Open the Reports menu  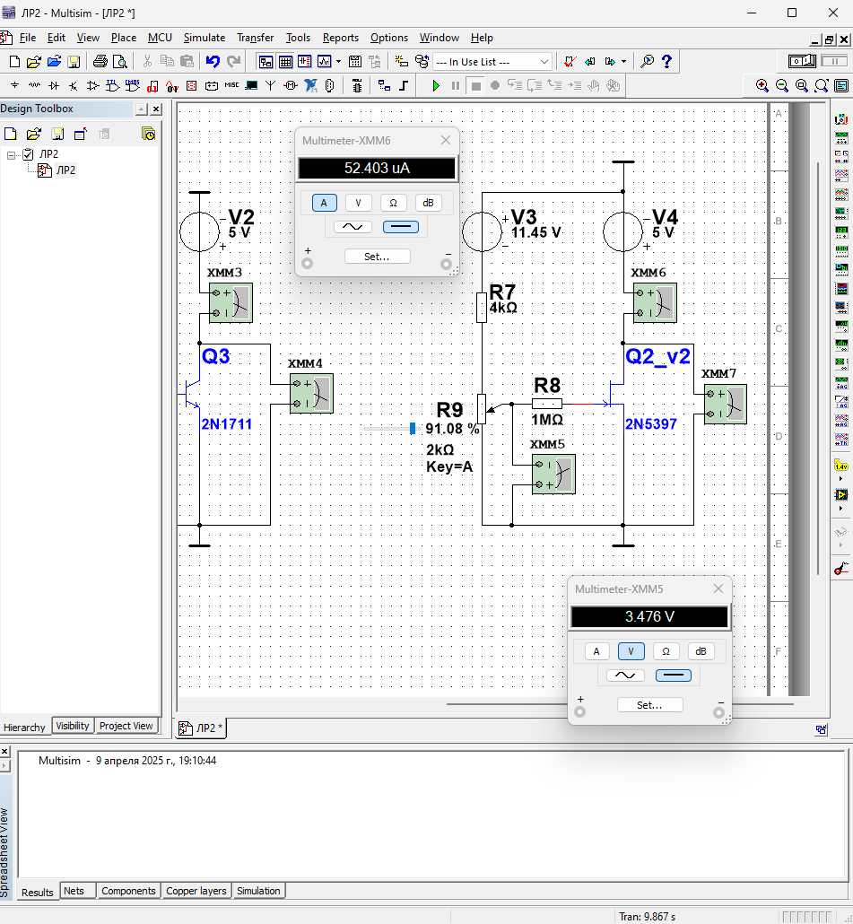(341, 38)
